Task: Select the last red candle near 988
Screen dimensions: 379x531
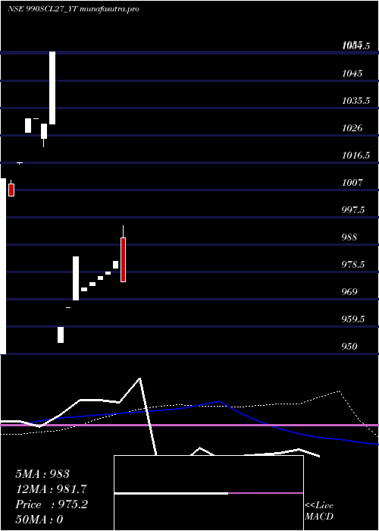Action: pos(123,259)
